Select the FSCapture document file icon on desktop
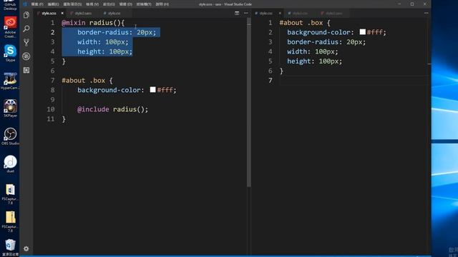This screenshot has height=257, width=458. [x=10, y=193]
